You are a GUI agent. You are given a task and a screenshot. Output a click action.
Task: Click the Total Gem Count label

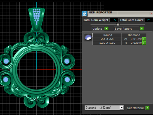tap(132, 20)
